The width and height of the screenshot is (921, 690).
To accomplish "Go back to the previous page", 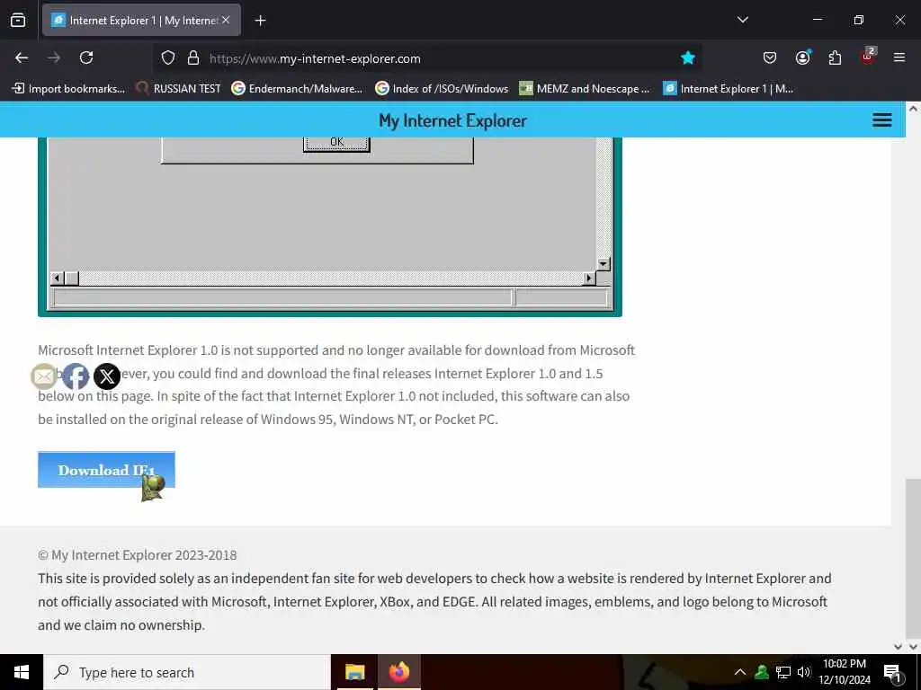I will [x=22, y=57].
